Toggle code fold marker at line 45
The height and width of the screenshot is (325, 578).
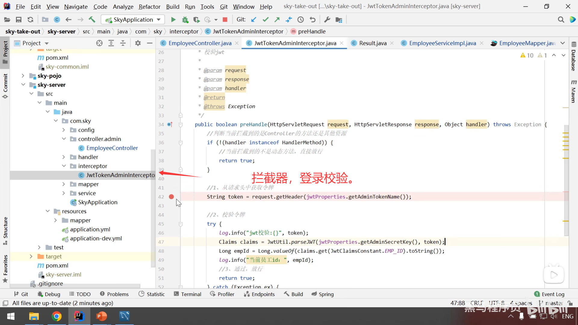(x=181, y=224)
